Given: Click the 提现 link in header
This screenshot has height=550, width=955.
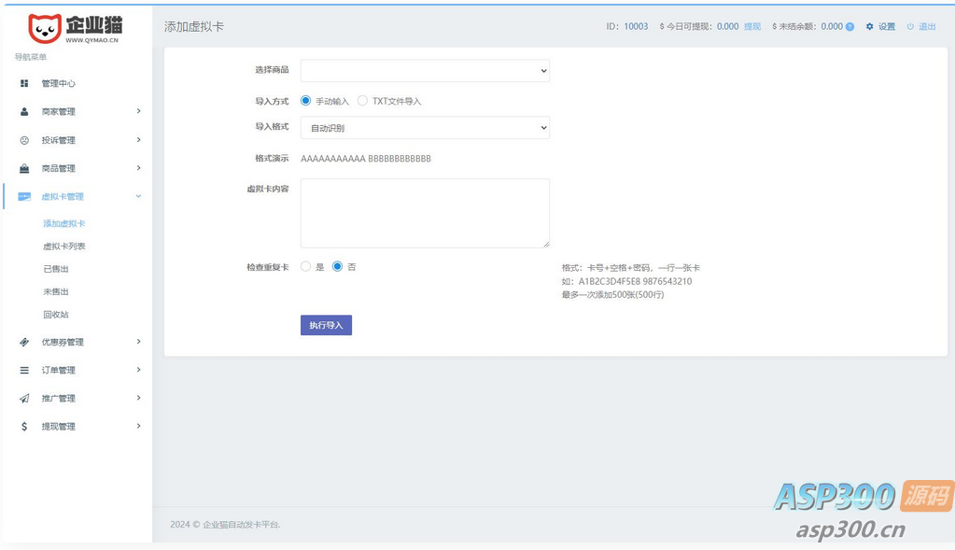Looking at the screenshot, I should pos(752,27).
